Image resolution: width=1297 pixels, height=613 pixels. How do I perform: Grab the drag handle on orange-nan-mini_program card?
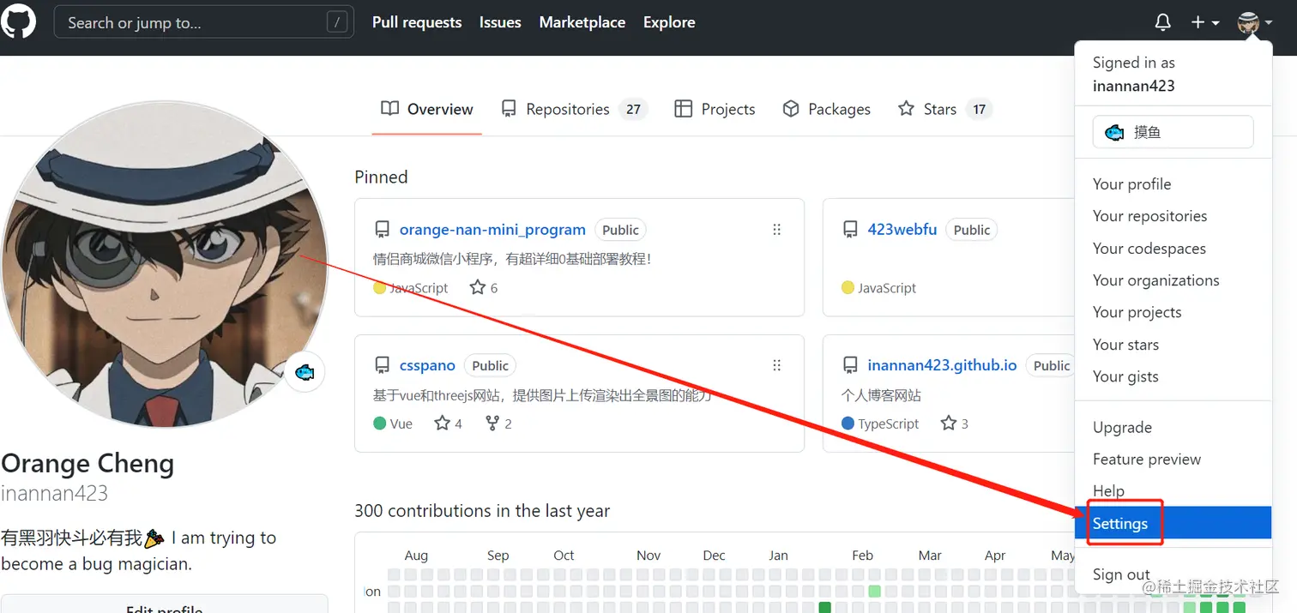tap(776, 230)
